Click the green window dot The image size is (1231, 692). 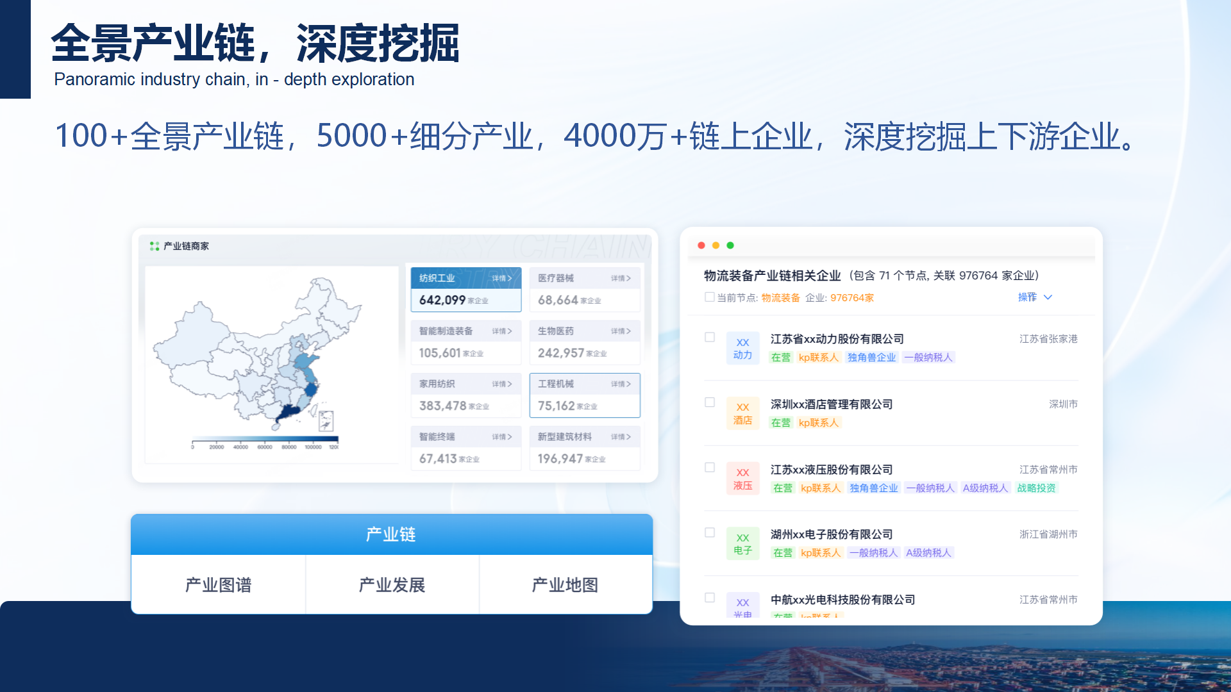coord(730,245)
